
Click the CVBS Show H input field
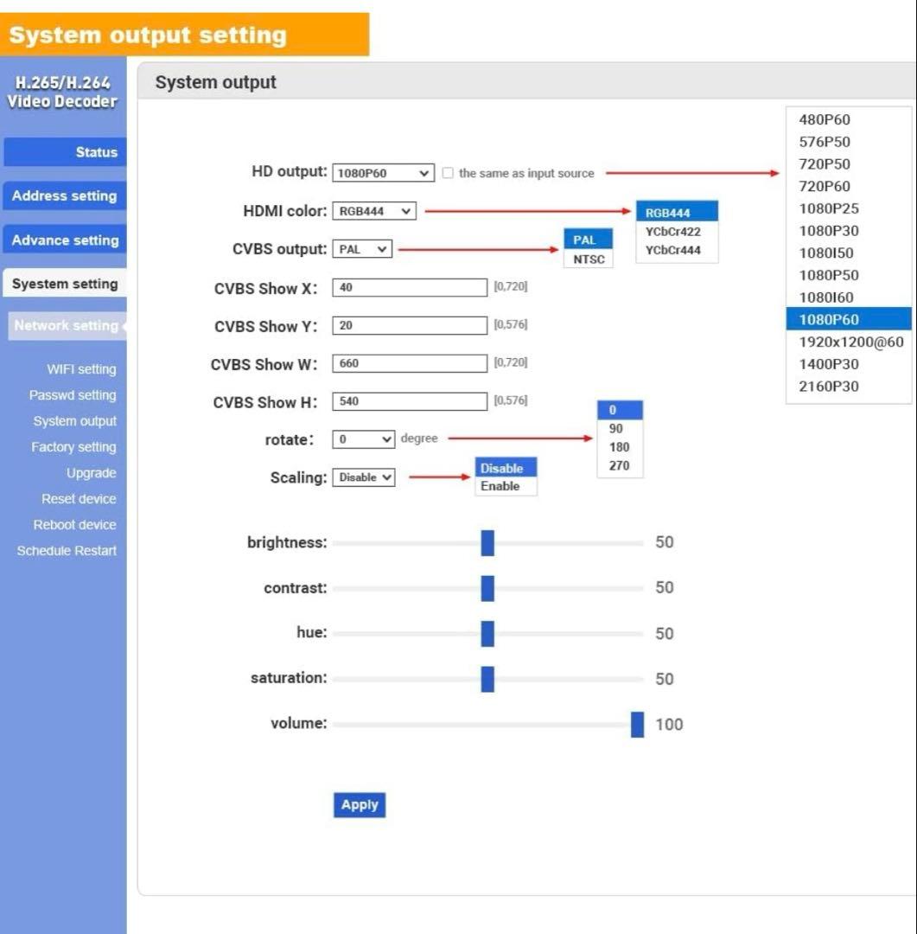[410, 401]
